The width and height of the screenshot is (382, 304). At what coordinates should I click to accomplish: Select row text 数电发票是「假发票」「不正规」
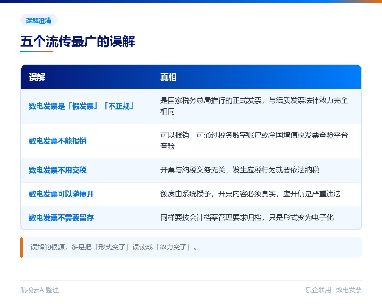pos(81,106)
